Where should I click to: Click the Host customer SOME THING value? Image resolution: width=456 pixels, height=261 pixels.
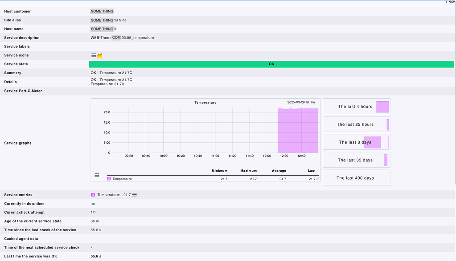[x=102, y=11]
